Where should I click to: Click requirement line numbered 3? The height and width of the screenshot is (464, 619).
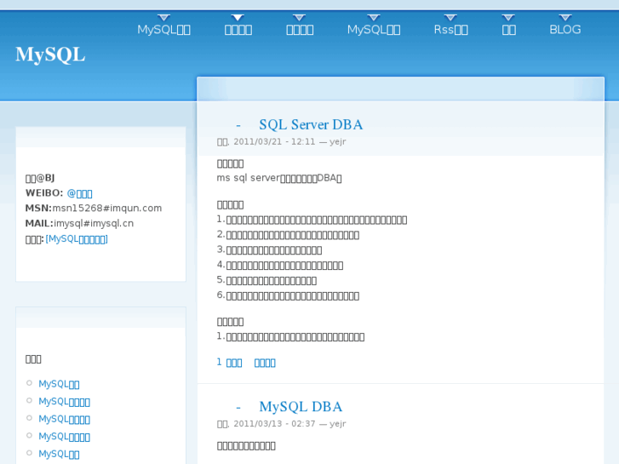(269, 250)
